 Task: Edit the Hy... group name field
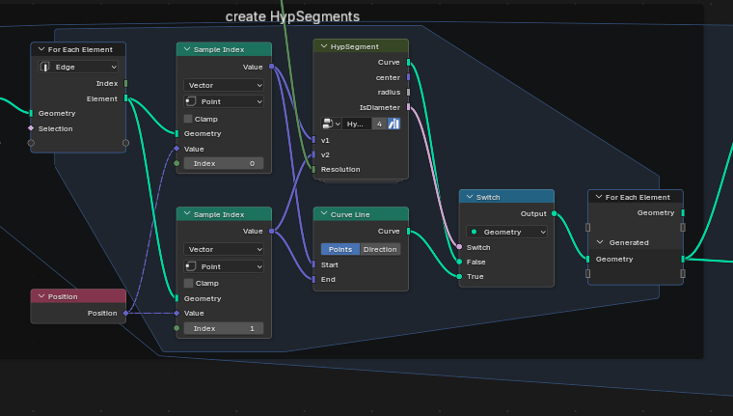point(356,124)
